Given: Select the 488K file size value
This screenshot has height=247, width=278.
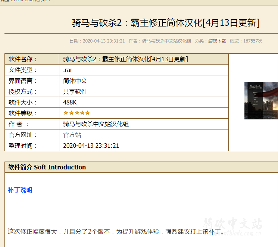Looking at the screenshot, I should pos(70,103).
